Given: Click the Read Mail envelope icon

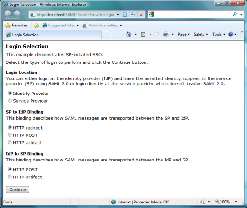Looking at the screenshot, I should coord(157,34).
